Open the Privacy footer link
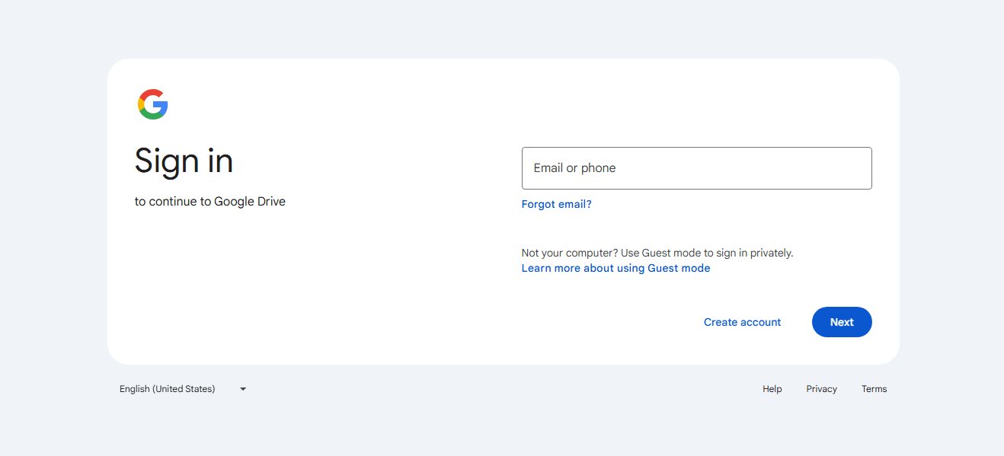Screen dimensions: 1004x456 click(821, 389)
